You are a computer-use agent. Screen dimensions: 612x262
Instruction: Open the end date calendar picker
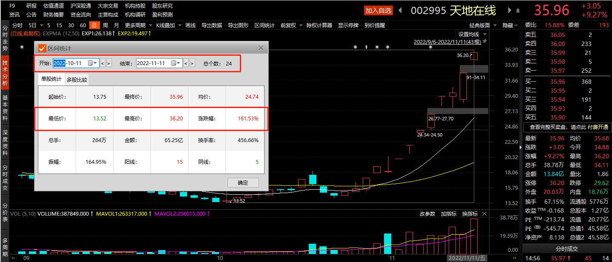point(176,63)
